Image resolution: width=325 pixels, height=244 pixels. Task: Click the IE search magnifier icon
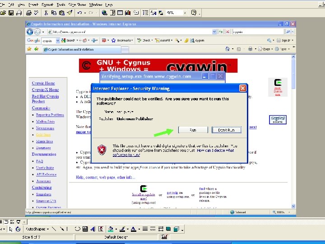pos(288,32)
